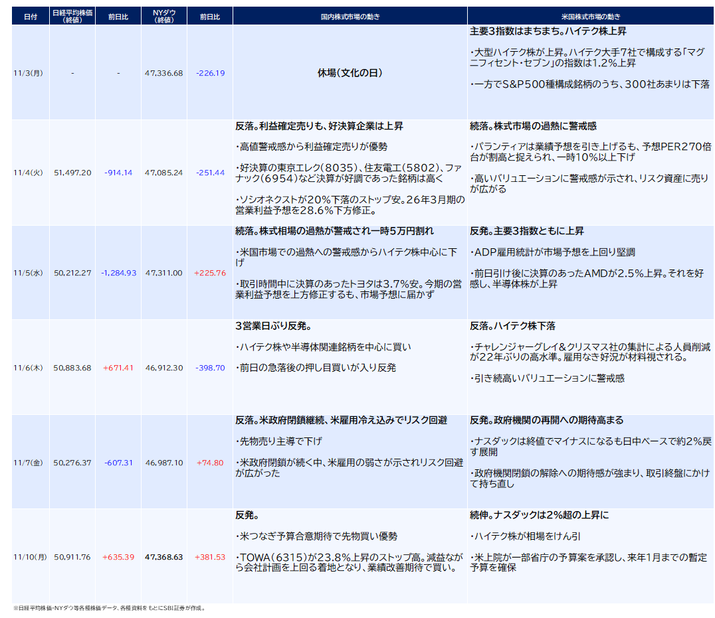
Task: Select the 11/6(木) date cell
Action: [30, 368]
